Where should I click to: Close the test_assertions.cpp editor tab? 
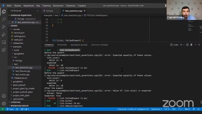pyautogui.click(x=85, y=11)
